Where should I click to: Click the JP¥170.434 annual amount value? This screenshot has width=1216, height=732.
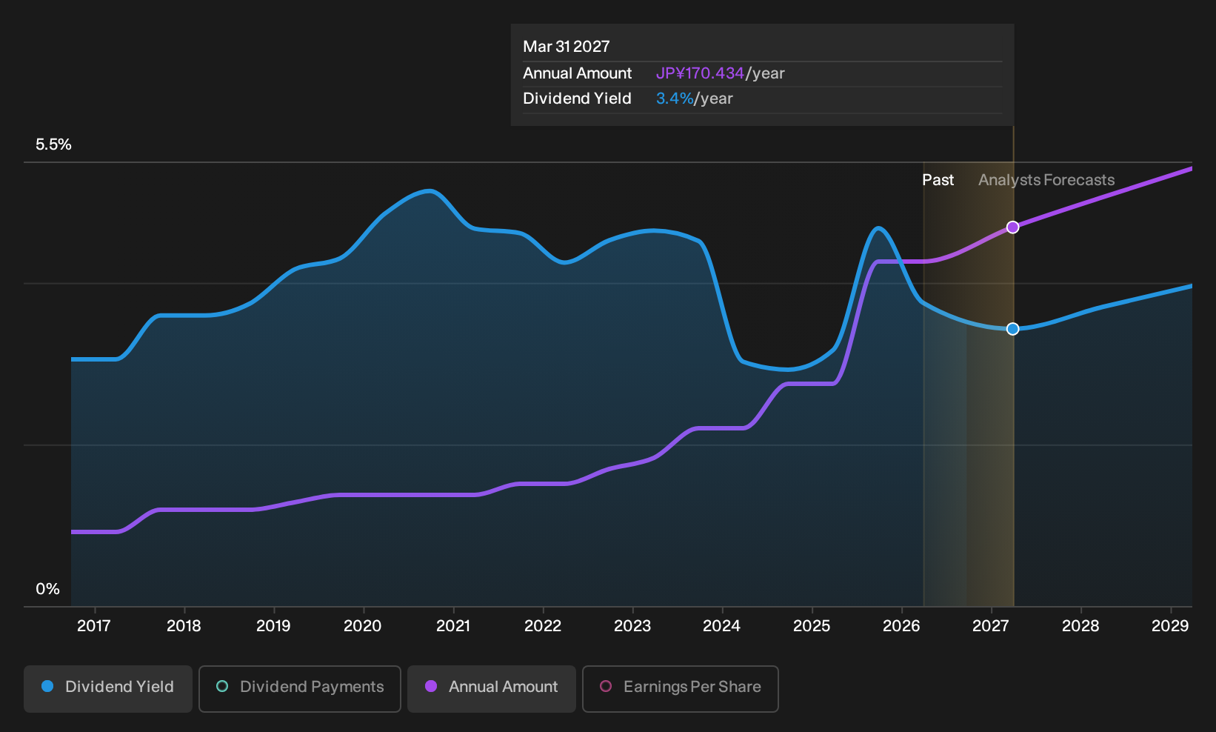point(700,73)
